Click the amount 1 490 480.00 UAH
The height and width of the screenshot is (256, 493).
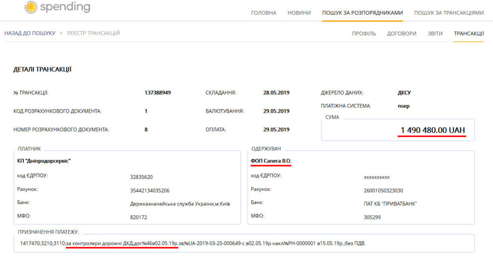click(x=432, y=130)
